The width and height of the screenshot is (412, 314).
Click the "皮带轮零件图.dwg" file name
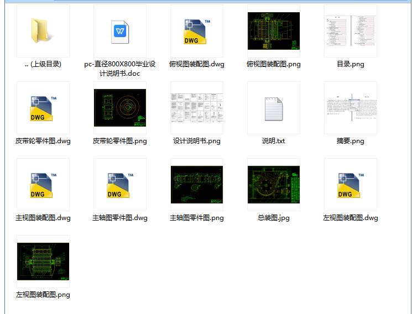pyautogui.click(x=43, y=141)
